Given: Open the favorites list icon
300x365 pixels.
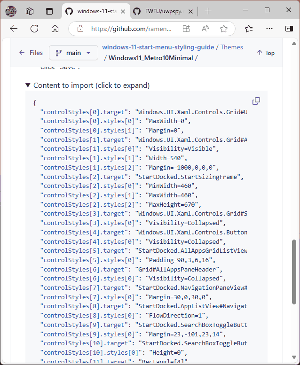Looking at the screenshot, I should pyautogui.click(x=249, y=29).
